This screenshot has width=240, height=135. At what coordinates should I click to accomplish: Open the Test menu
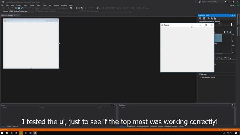point(50,5)
